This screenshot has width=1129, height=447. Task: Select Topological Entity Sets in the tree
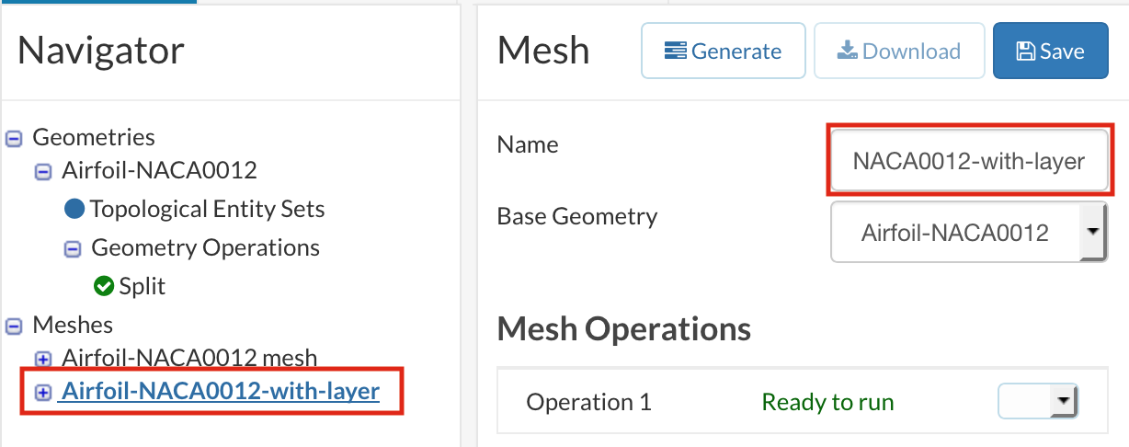[207, 210]
